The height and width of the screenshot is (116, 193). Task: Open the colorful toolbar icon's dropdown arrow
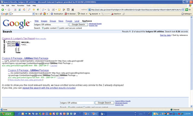pyautogui.click(x=47, y=14)
